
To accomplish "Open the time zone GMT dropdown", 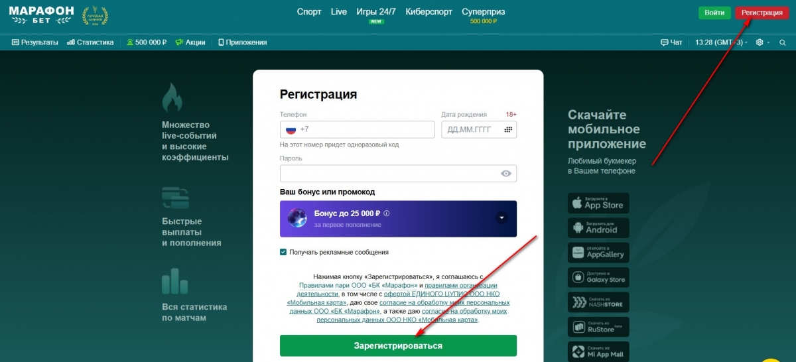I will 721,42.
